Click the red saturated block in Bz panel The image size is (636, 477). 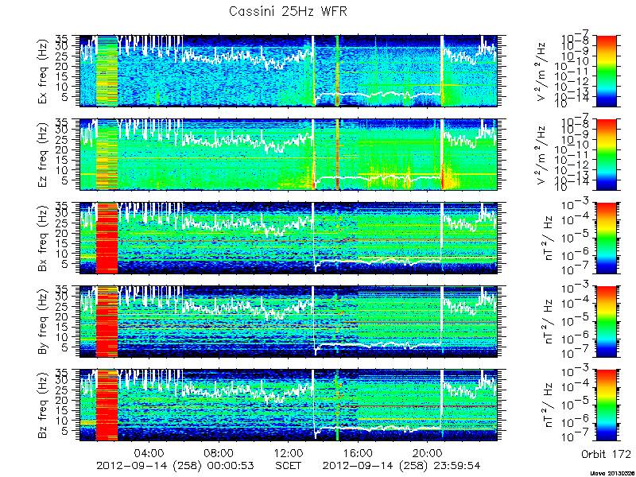point(107,405)
